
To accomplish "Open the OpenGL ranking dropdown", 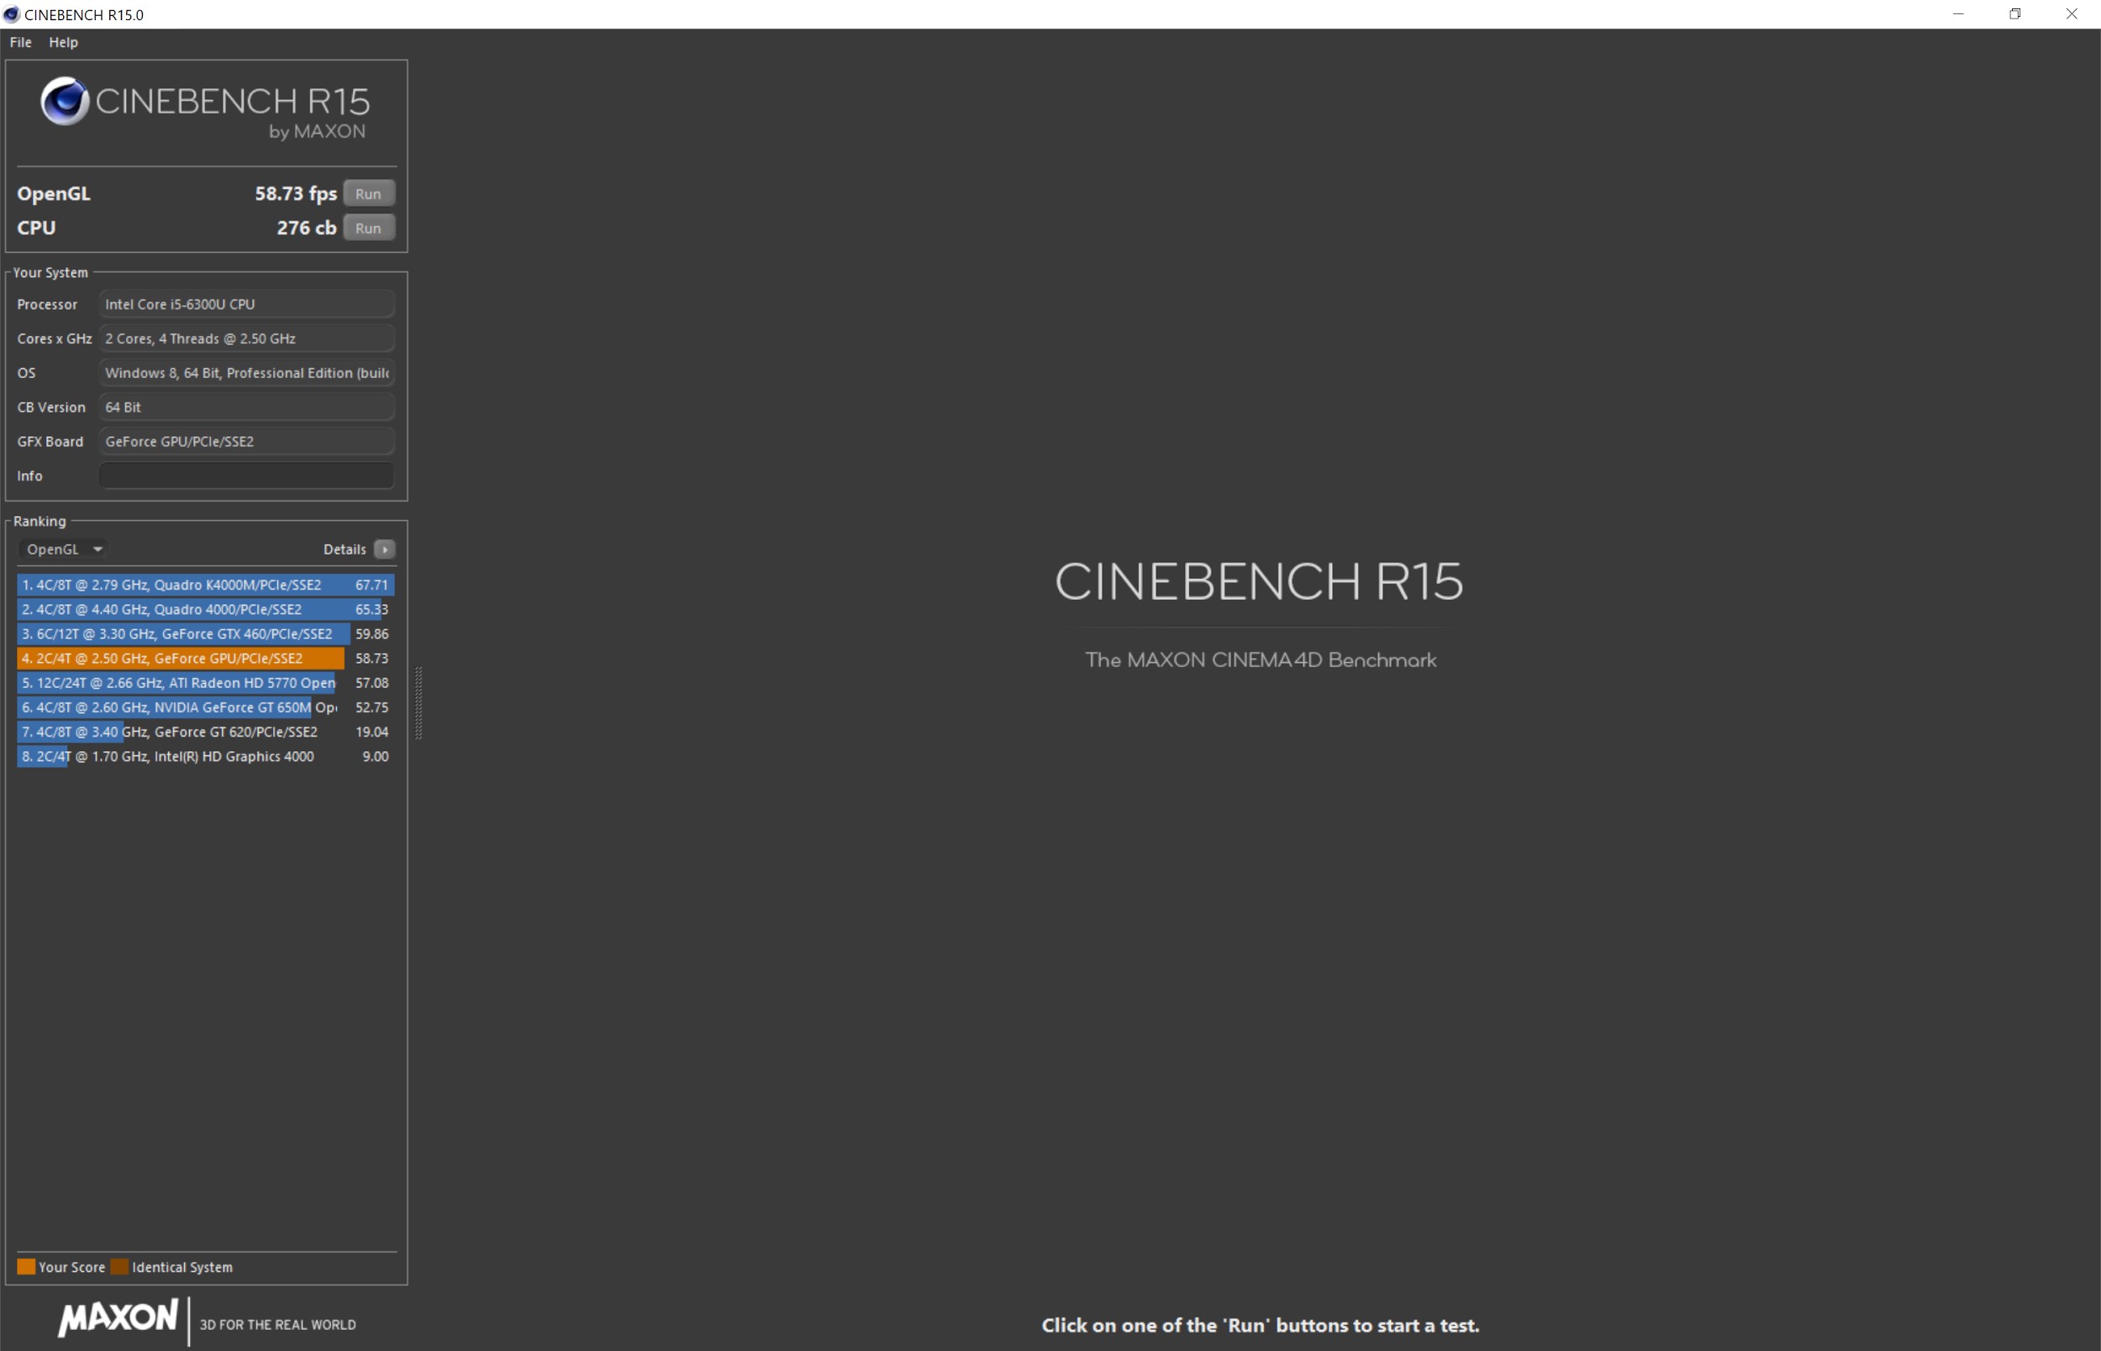I will click(x=63, y=549).
